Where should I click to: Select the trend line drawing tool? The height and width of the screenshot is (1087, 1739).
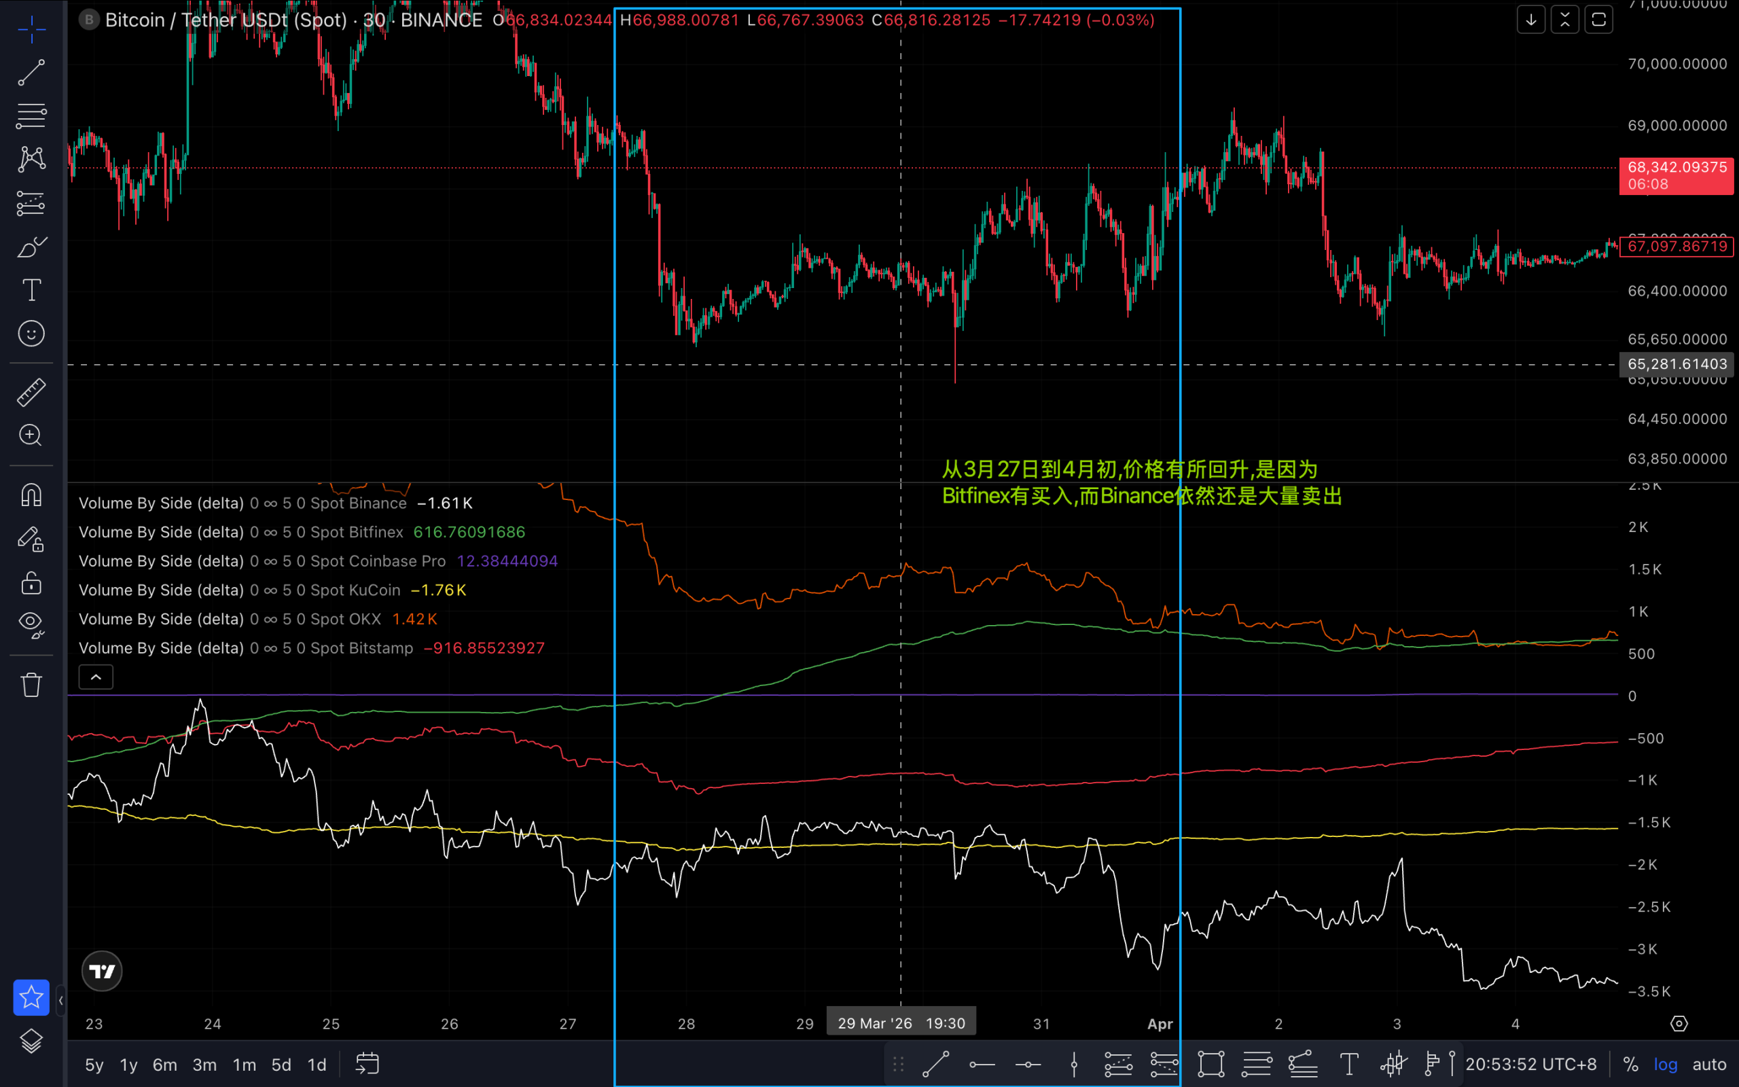(31, 73)
